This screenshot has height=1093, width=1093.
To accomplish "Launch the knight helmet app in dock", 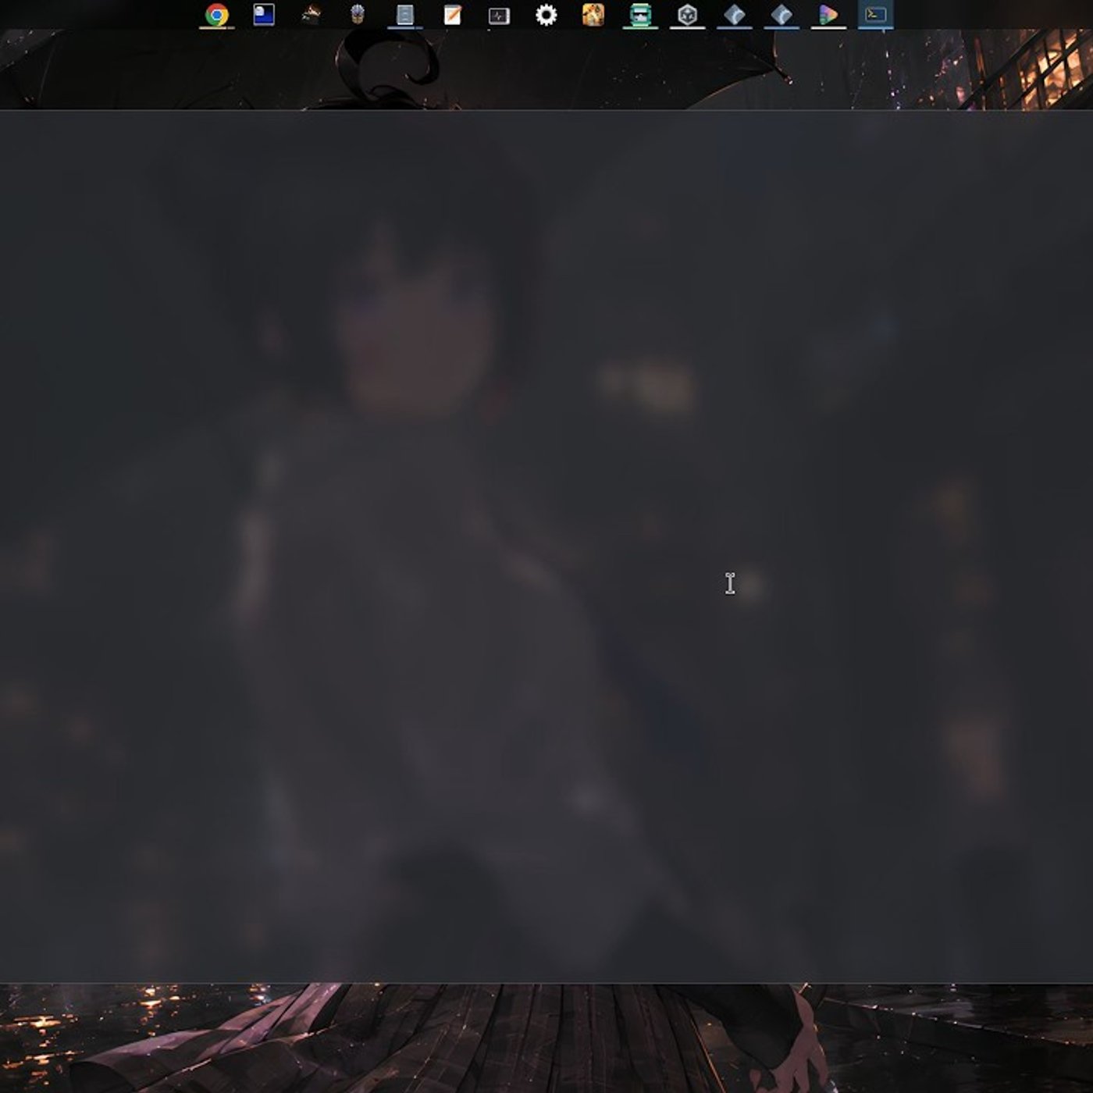I will pyautogui.click(x=358, y=15).
